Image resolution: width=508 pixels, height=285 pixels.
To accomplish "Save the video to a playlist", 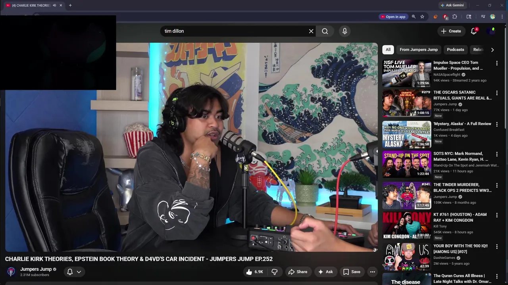I will point(352,272).
